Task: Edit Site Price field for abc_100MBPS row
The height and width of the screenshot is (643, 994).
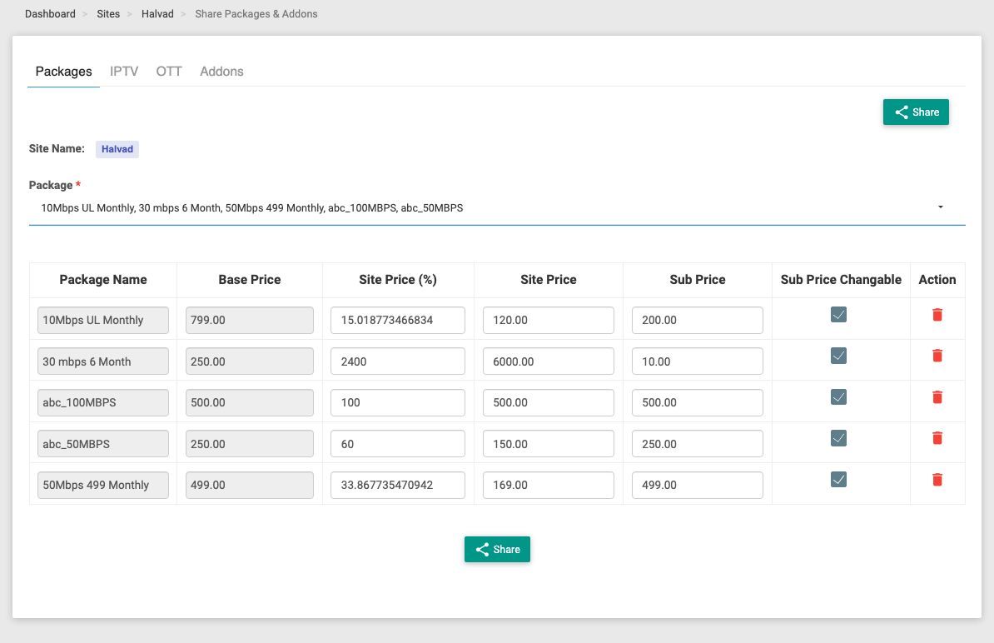Action: coord(549,402)
